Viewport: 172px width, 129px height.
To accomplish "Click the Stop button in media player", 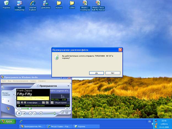I will 24,113.
